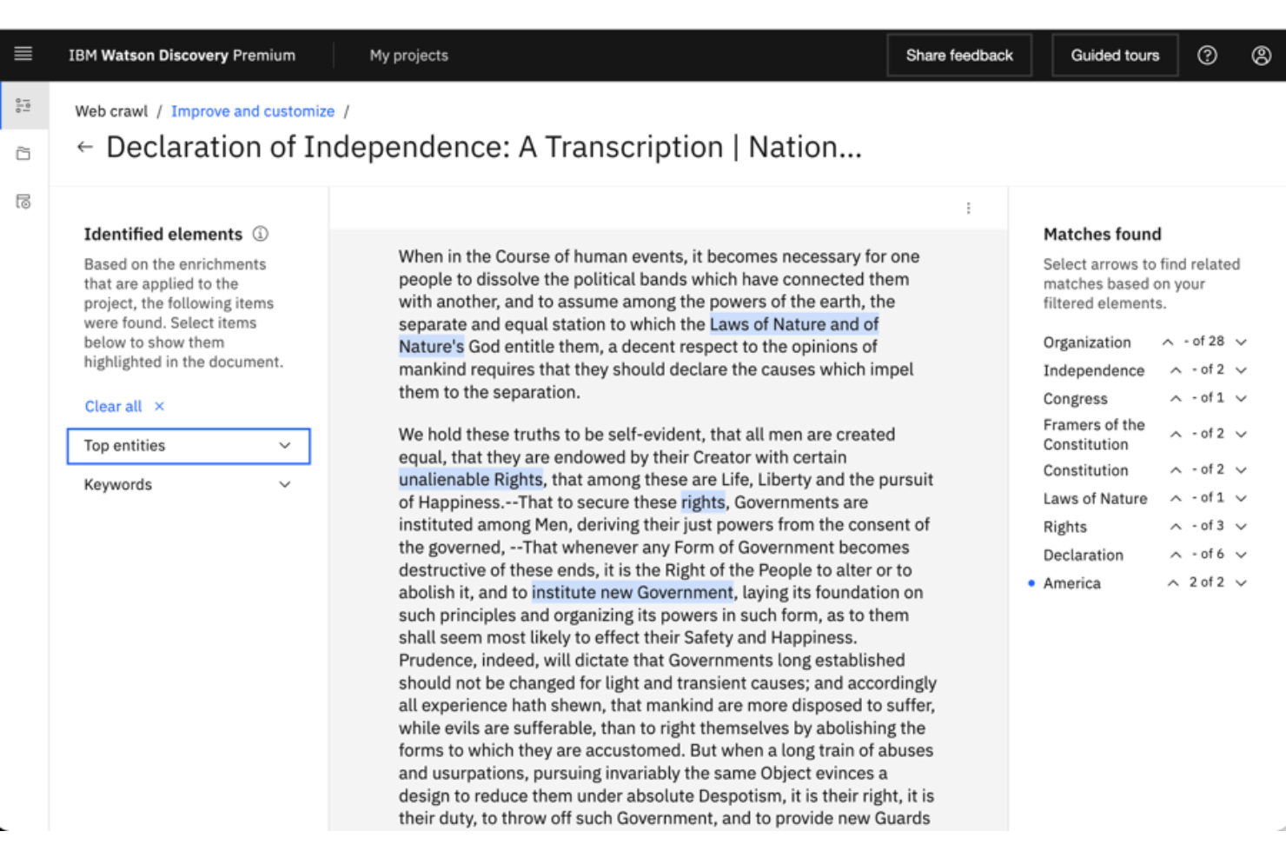Open the My projects menu item
This screenshot has width=1286, height=858.
(408, 55)
